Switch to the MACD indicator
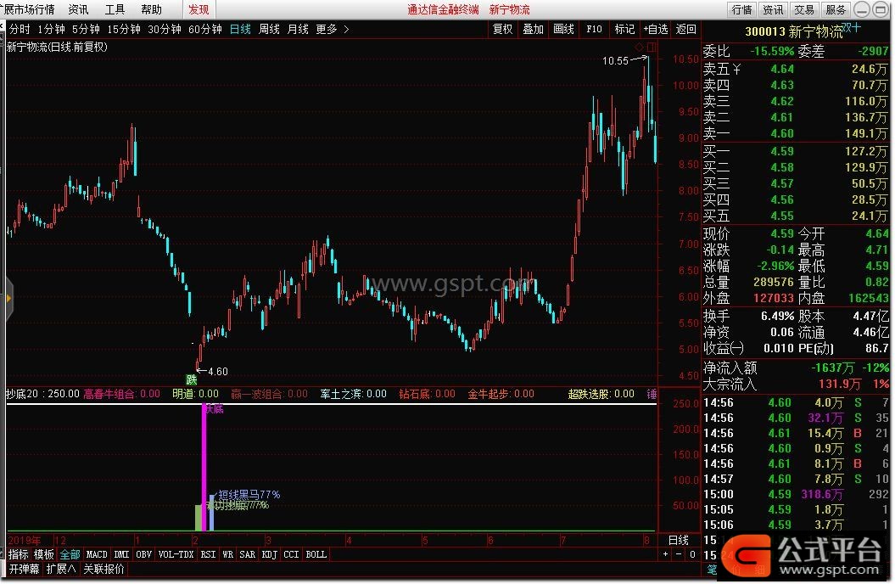Screen dimensions: 895x584 (97, 554)
